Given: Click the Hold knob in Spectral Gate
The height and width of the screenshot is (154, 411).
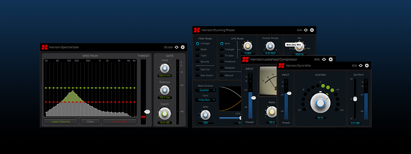Looking at the screenshot, I should click(x=164, y=68).
